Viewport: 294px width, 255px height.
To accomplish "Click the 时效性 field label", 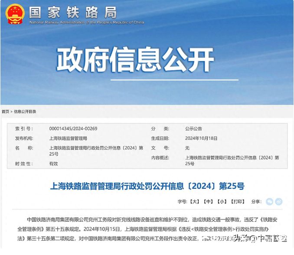I will coord(24,164).
